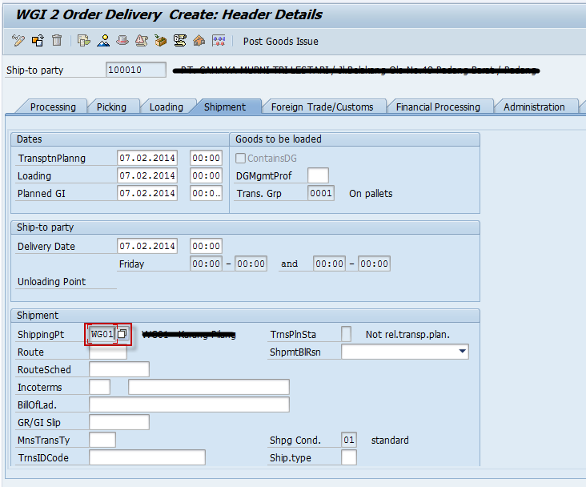Open the incompletion log warning icon

[x=142, y=41]
